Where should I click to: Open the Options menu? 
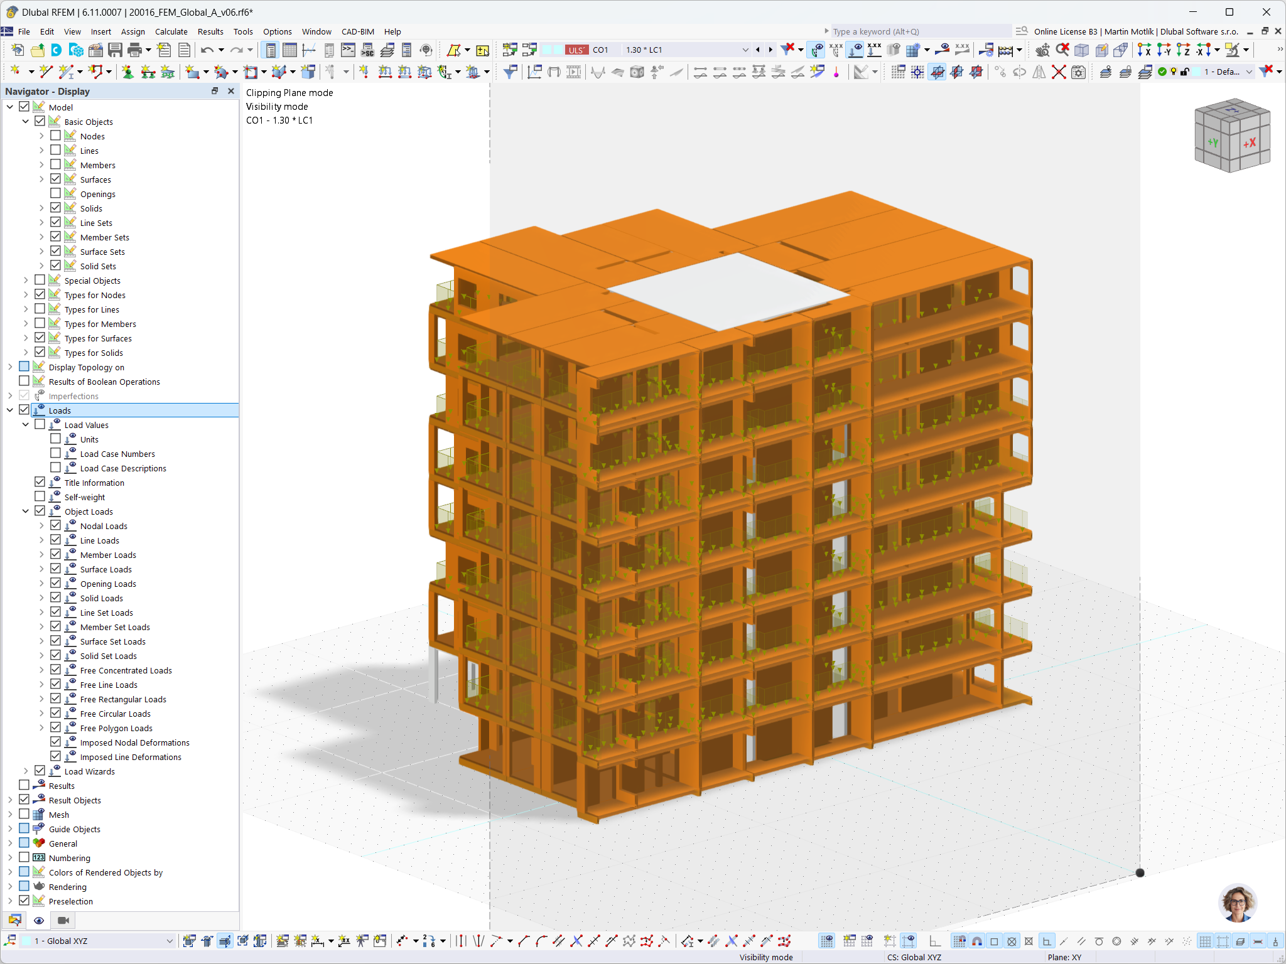coord(278,31)
